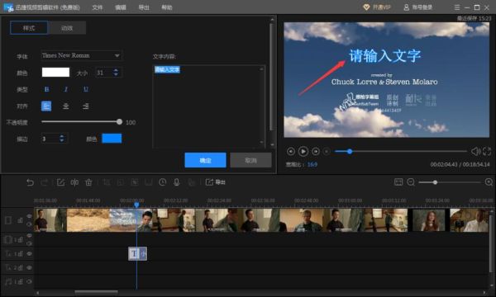Open the speech-to-text tool
This screenshot has width=496, height=297.
[x=192, y=182]
